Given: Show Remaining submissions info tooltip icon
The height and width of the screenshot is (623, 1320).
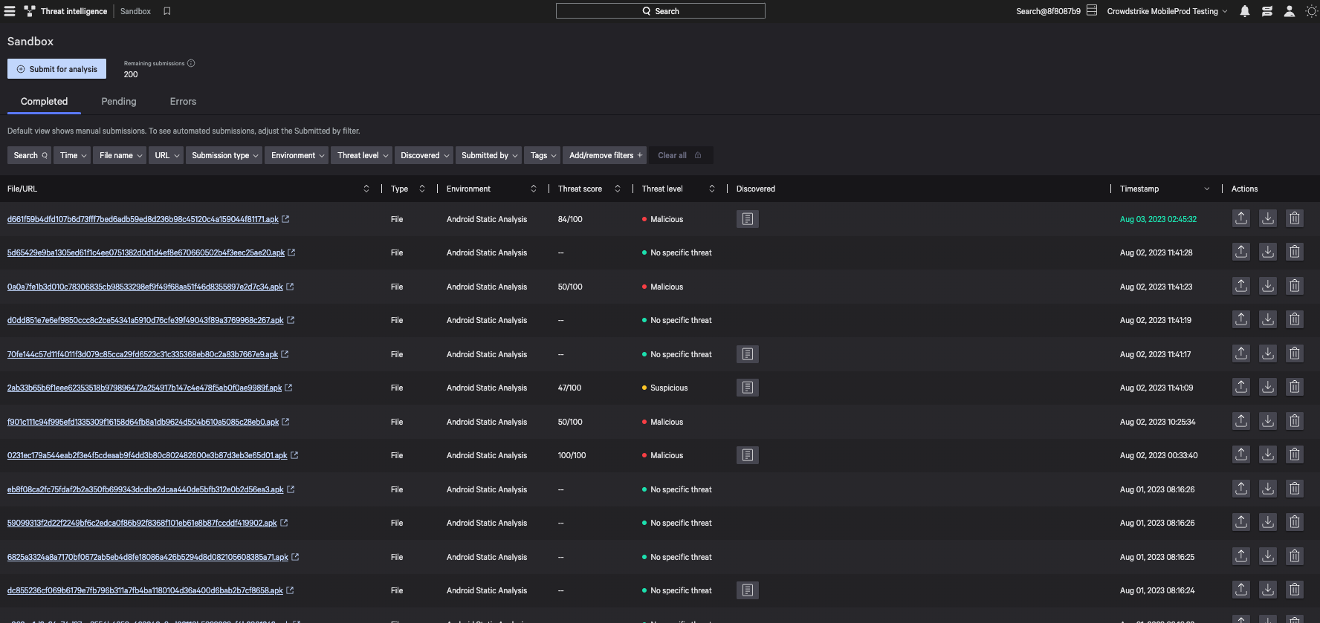Looking at the screenshot, I should (x=191, y=63).
